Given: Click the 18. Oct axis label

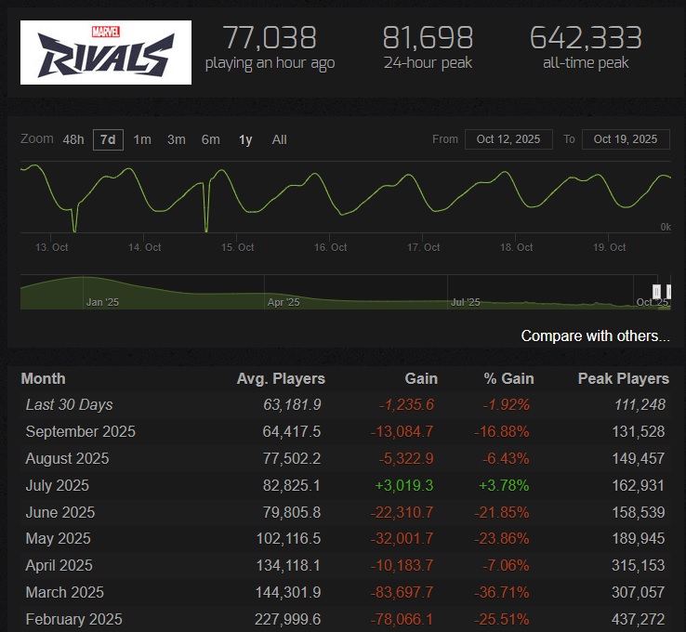Looking at the screenshot, I should 516,247.
